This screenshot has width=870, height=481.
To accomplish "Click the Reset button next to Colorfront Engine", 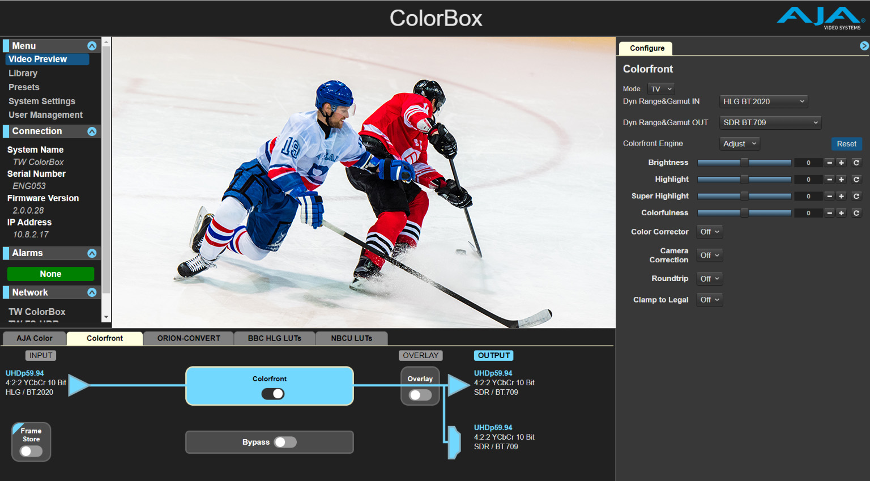I will tap(846, 143).
